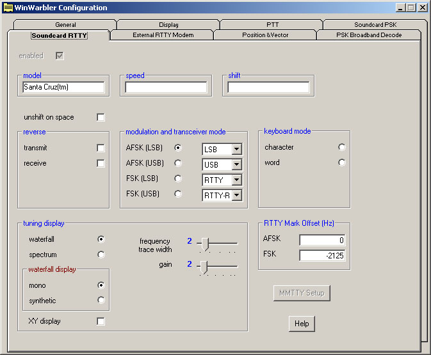The image size is (431, 355).
Task: Open the AFSK (LSB) mode dropdown
Action: 236,149
